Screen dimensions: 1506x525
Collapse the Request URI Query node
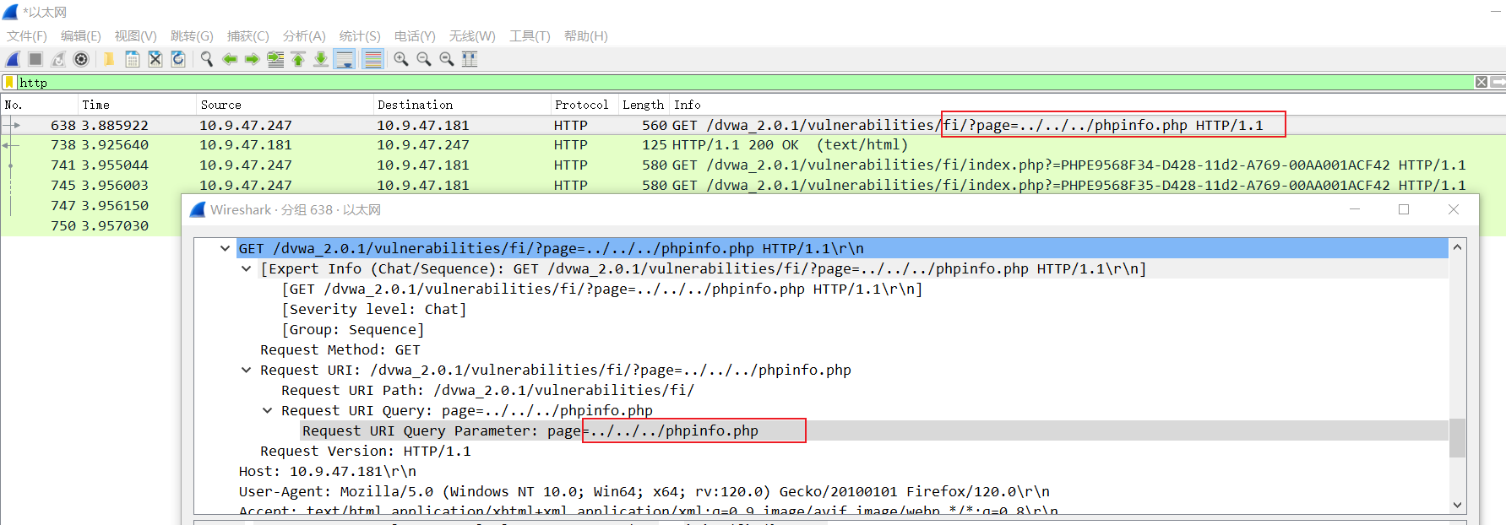(x=267, y=410)
